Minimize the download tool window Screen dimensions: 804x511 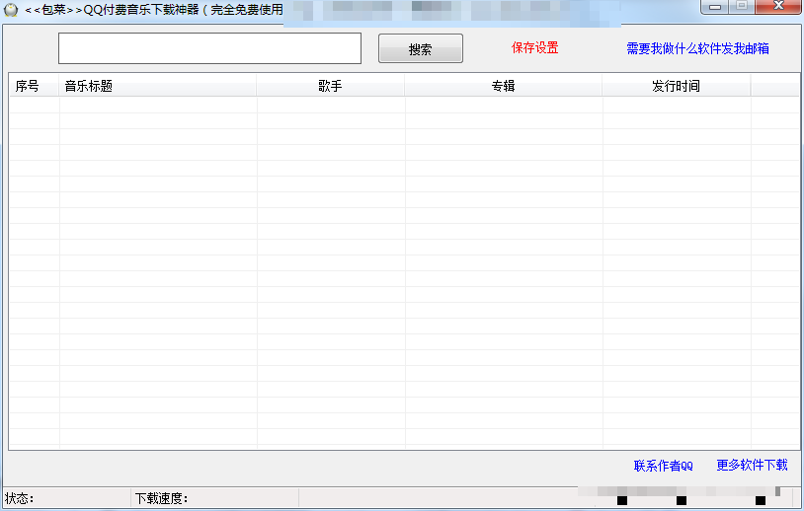click(x=715, y=7)
